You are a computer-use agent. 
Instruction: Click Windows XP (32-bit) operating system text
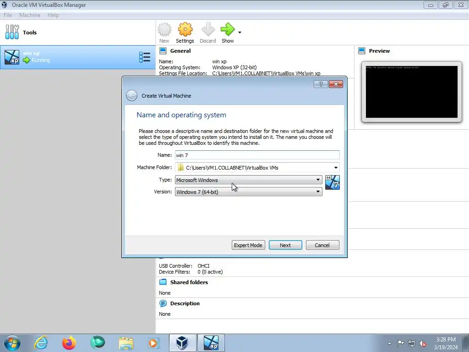[234, 67]
